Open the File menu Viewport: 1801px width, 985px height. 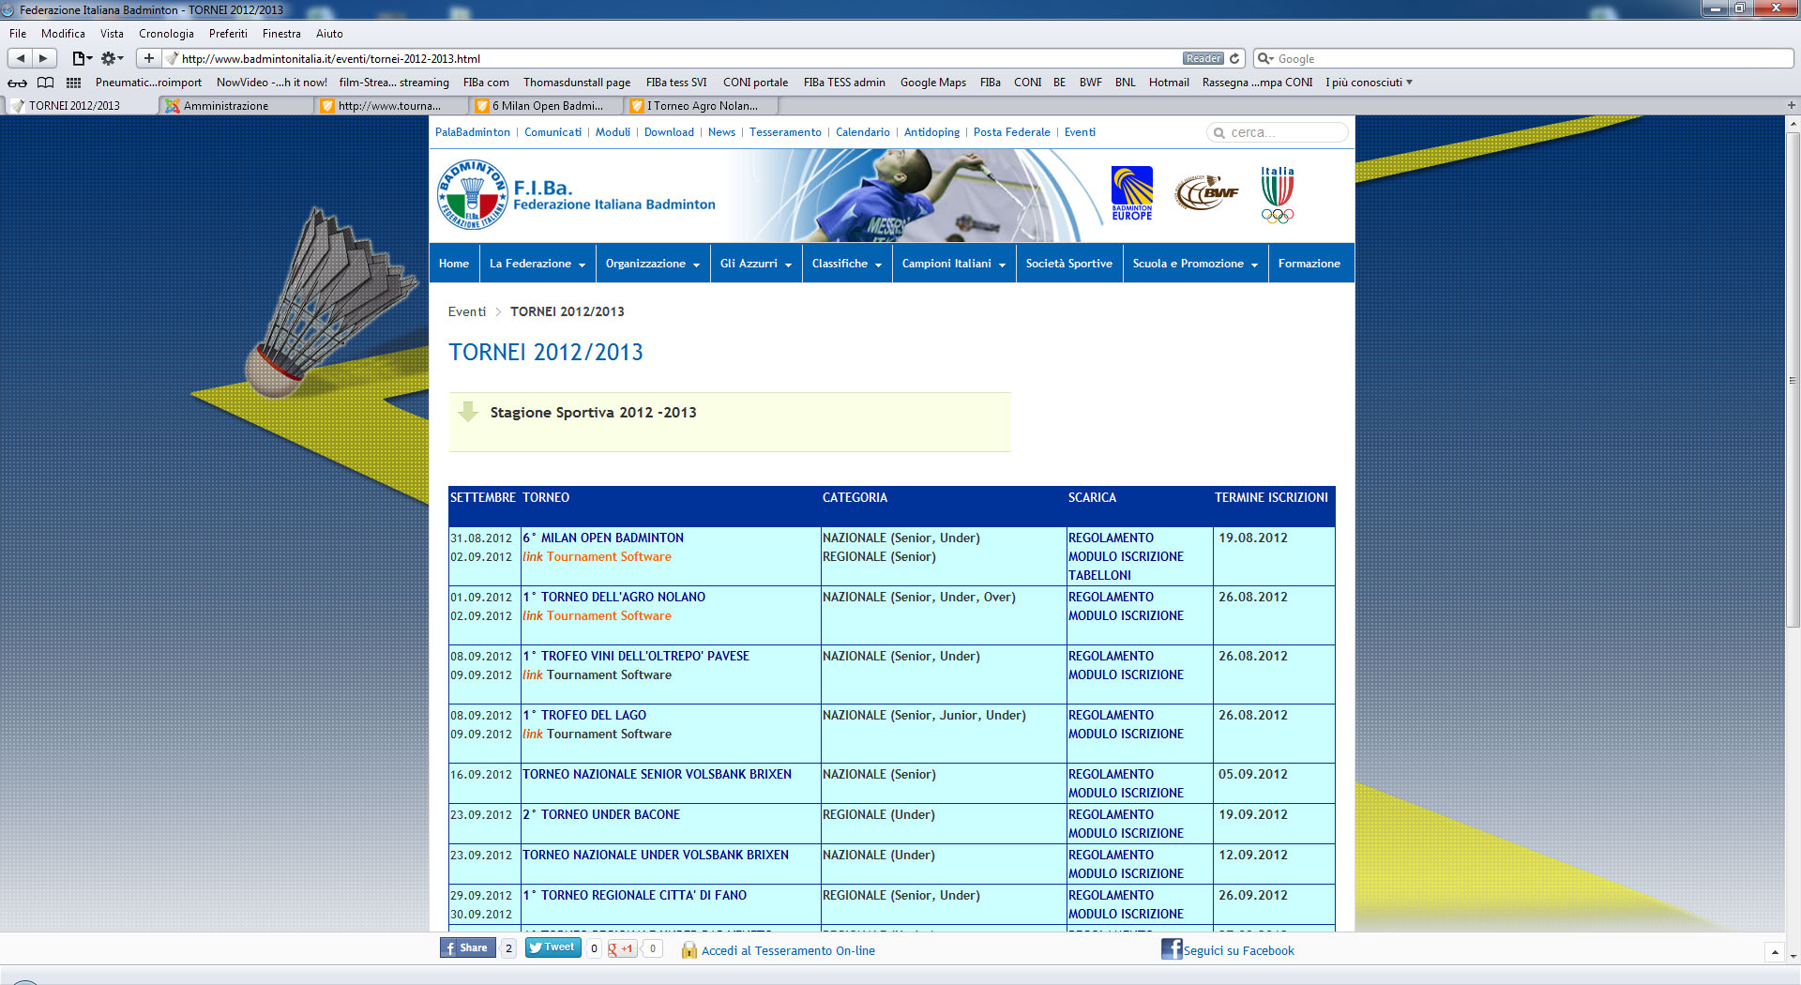18,34
